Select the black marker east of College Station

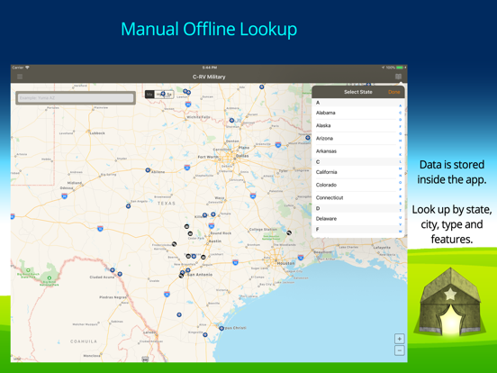point(289,232)
